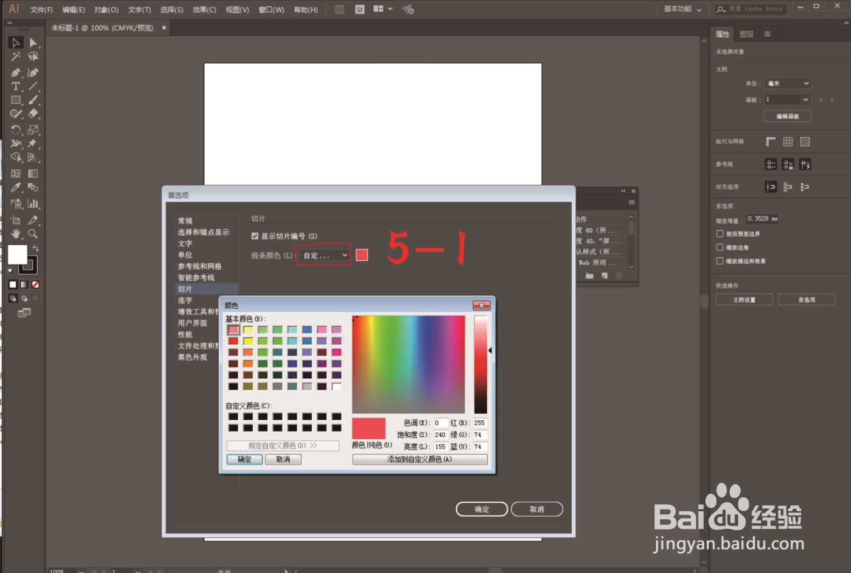
Task: Select 黑色外观 in preferences list
Action: point(192,357)
